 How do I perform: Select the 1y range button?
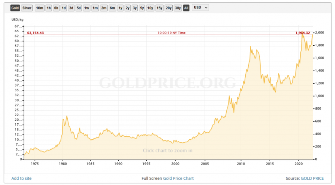pos(120,8)
